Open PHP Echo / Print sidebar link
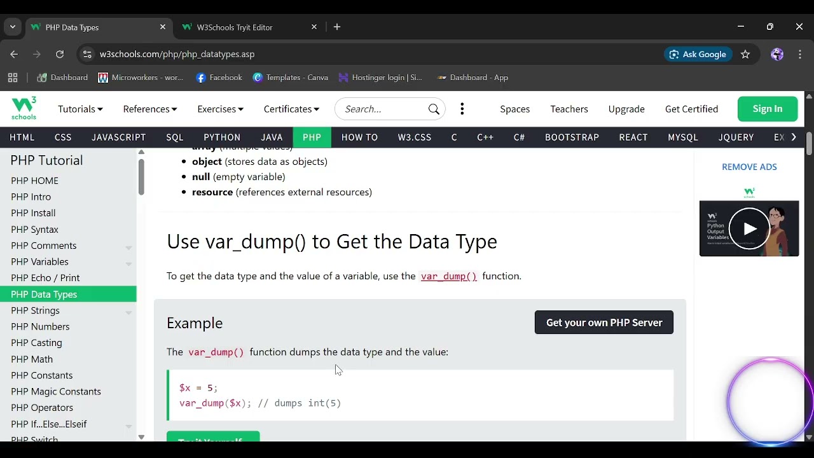The image size is (814, 458). click(45, 278)
